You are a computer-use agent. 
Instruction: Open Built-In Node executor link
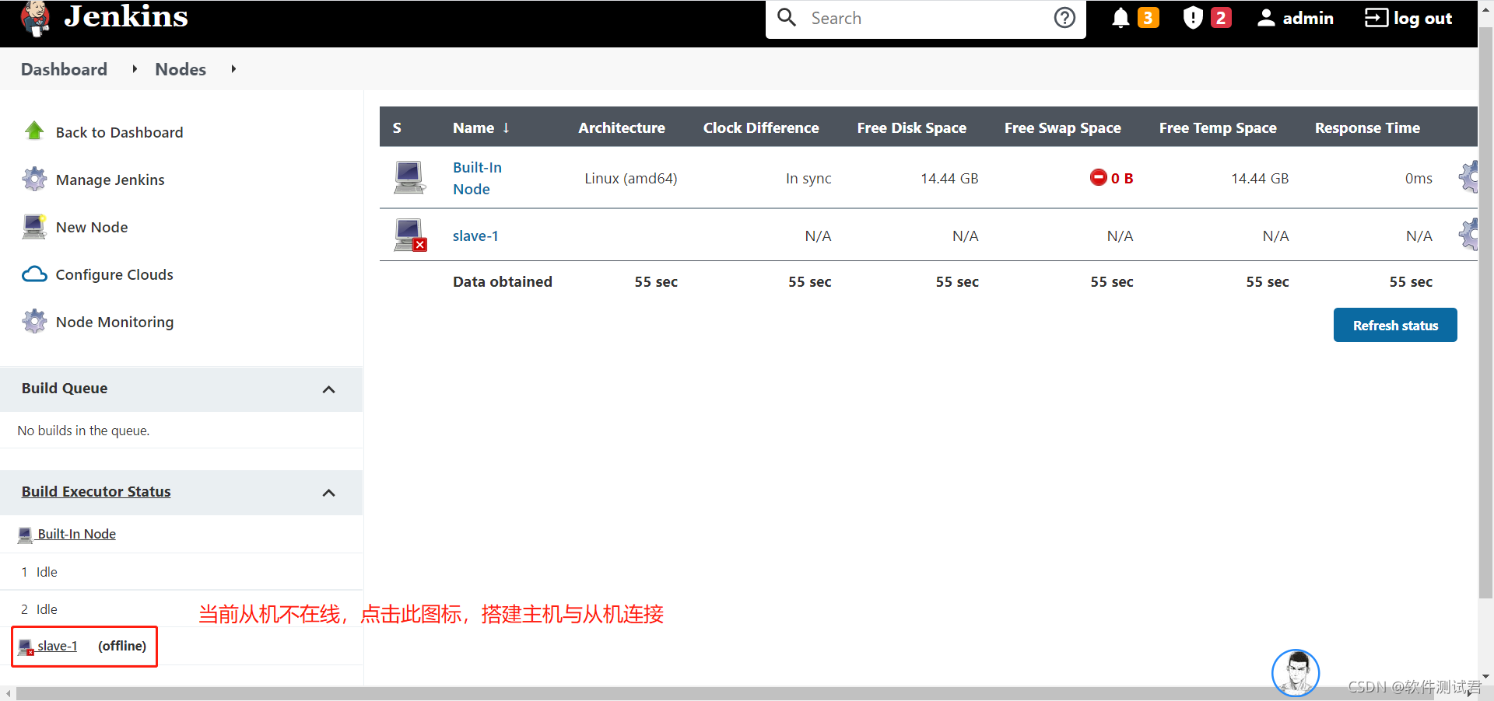[76, 534]
